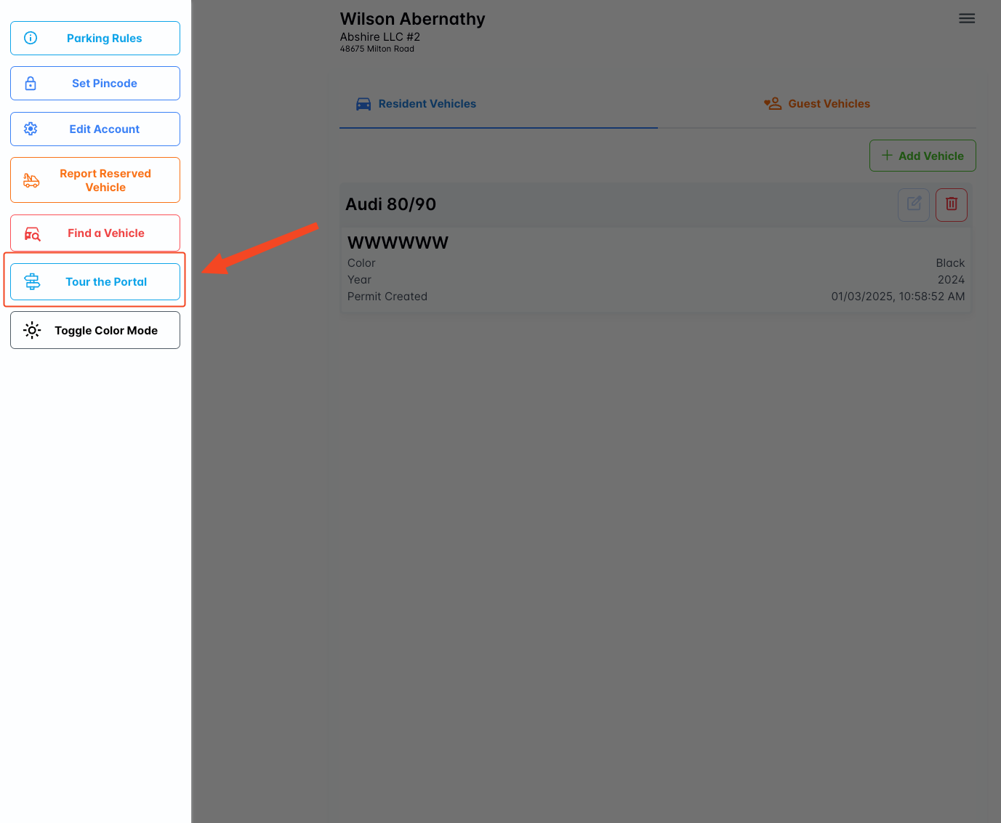Choose Report Reserved Vehicle
Image resolution: width=1001 pixels, height=823 pixels.
pyautogui.click(x=105, y=180)
